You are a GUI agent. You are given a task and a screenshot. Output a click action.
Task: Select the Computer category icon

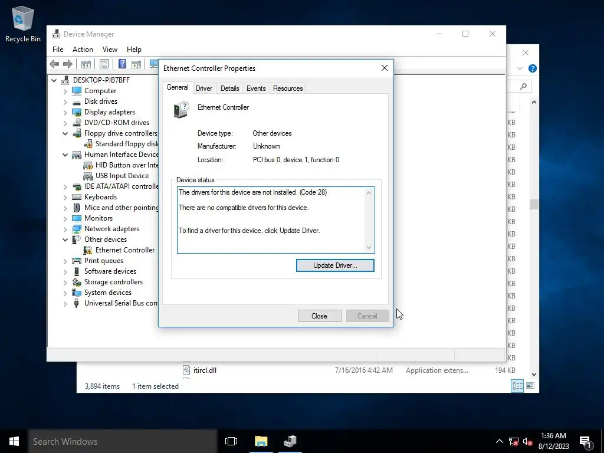[x=77, y=90]
